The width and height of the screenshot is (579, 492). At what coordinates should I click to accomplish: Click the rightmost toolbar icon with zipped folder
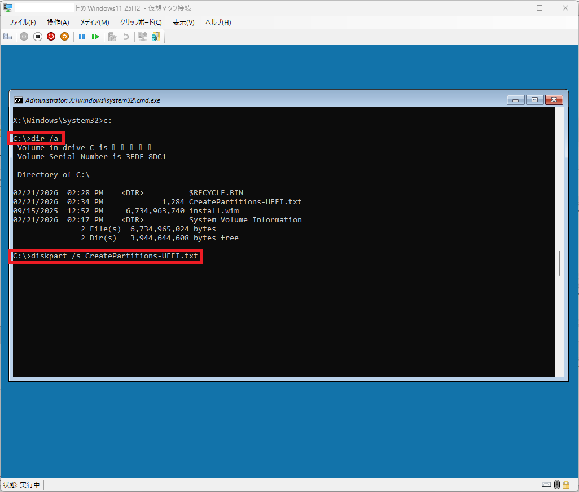[x=156, y=37]
